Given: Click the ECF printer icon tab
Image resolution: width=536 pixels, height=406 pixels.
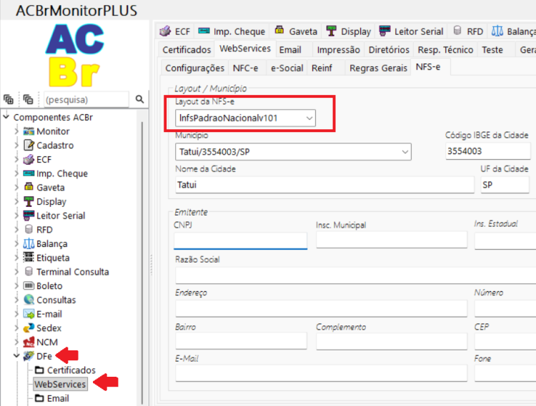Looking at the screenshot, I should point(165,31).
